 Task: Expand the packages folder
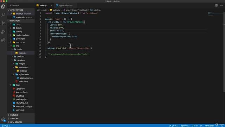click(x=21, y=38)
